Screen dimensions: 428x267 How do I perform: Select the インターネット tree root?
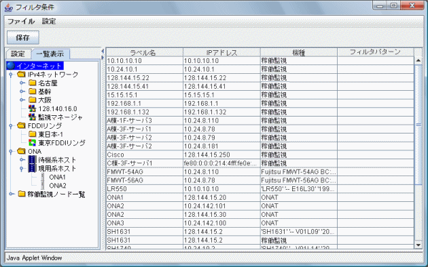(x=39, y=66)
